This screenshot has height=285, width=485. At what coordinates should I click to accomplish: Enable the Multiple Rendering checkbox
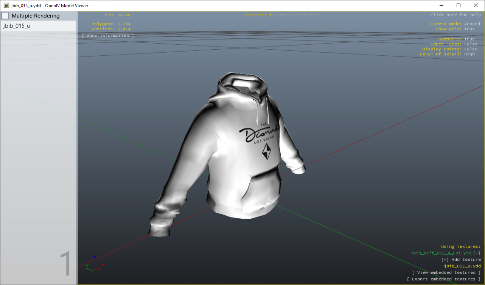[x=5, y=16]
